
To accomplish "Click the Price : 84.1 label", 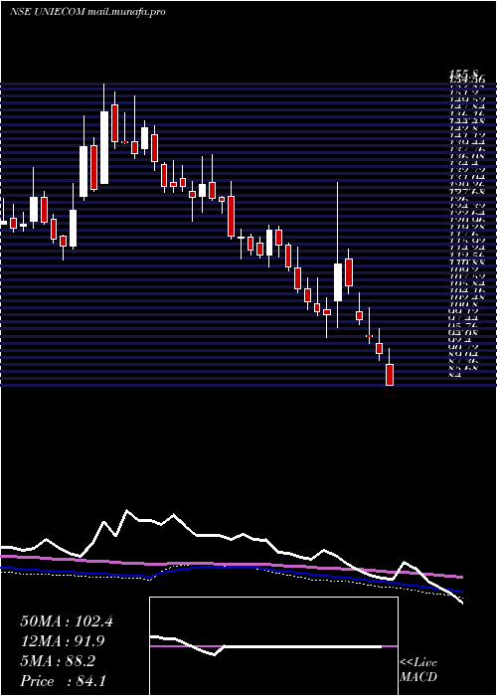I will (63, 681).
